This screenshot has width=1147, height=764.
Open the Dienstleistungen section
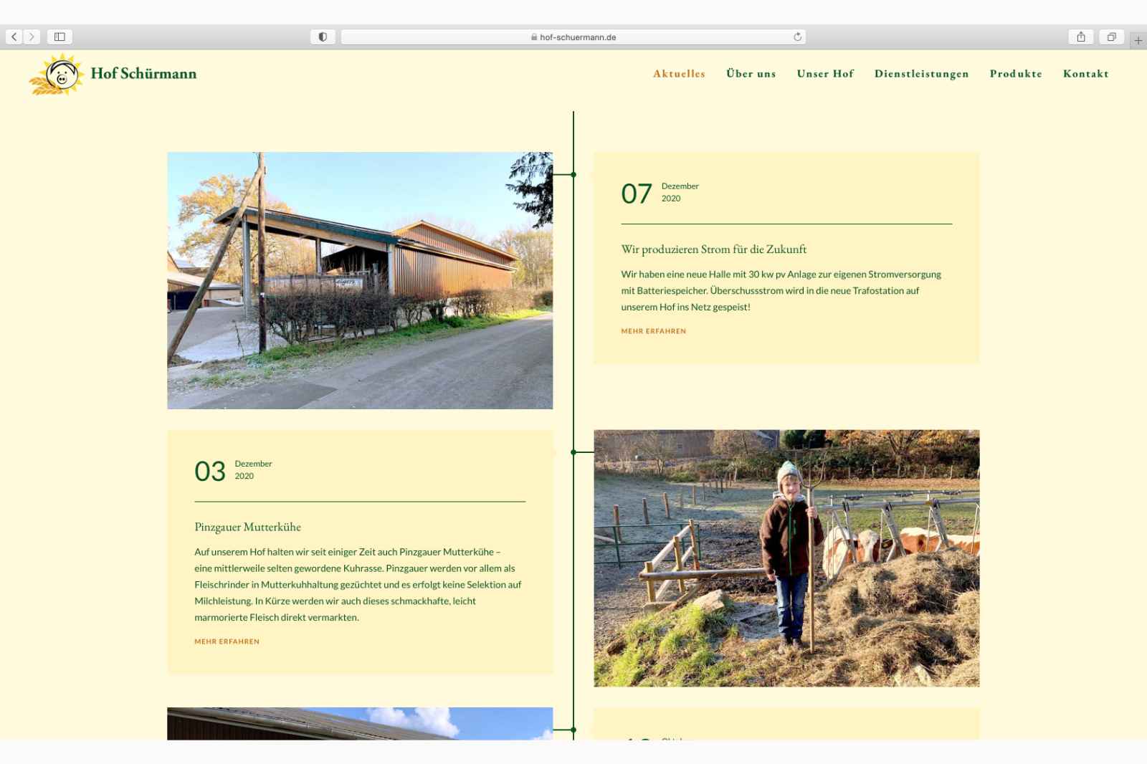coord(921,73)
